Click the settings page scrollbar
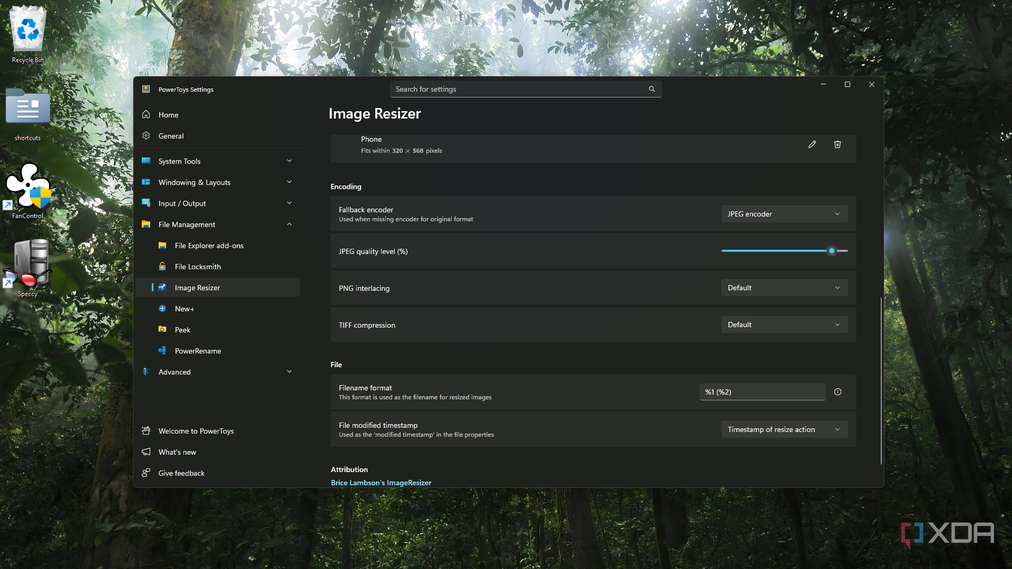Image resolution: width=1012 pixels, height=569 pixels. click(881, 380)
